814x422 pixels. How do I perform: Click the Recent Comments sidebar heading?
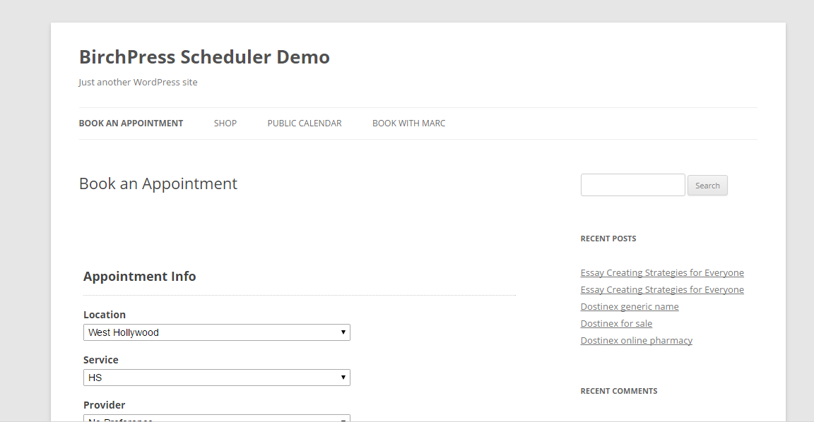coord(619,391)
